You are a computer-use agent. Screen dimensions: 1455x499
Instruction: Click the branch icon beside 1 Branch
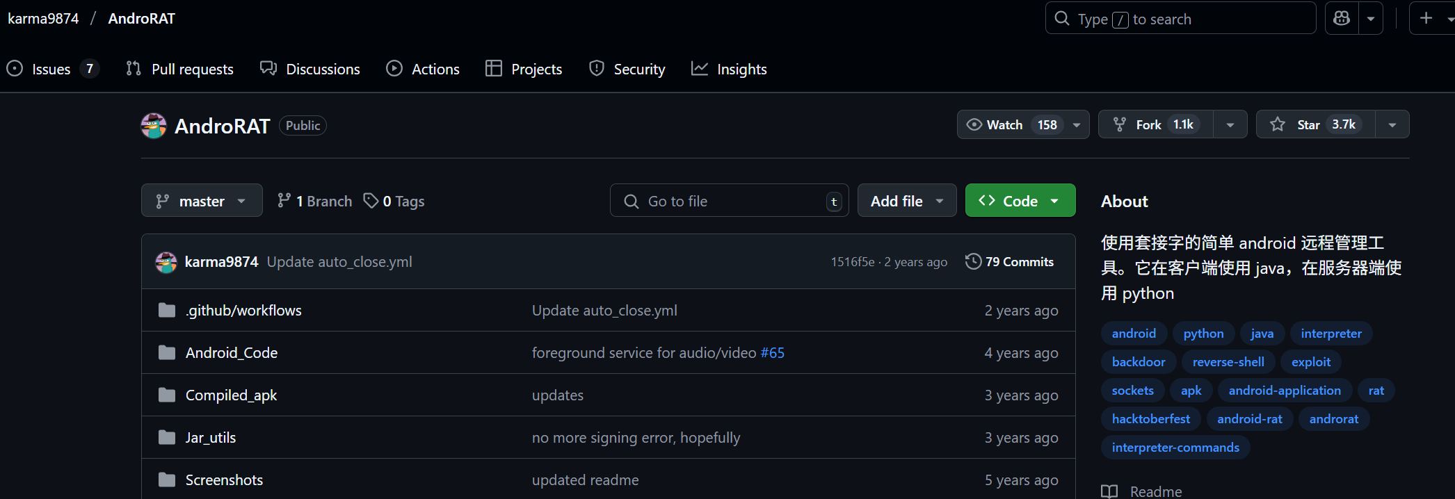coord(284,201)
